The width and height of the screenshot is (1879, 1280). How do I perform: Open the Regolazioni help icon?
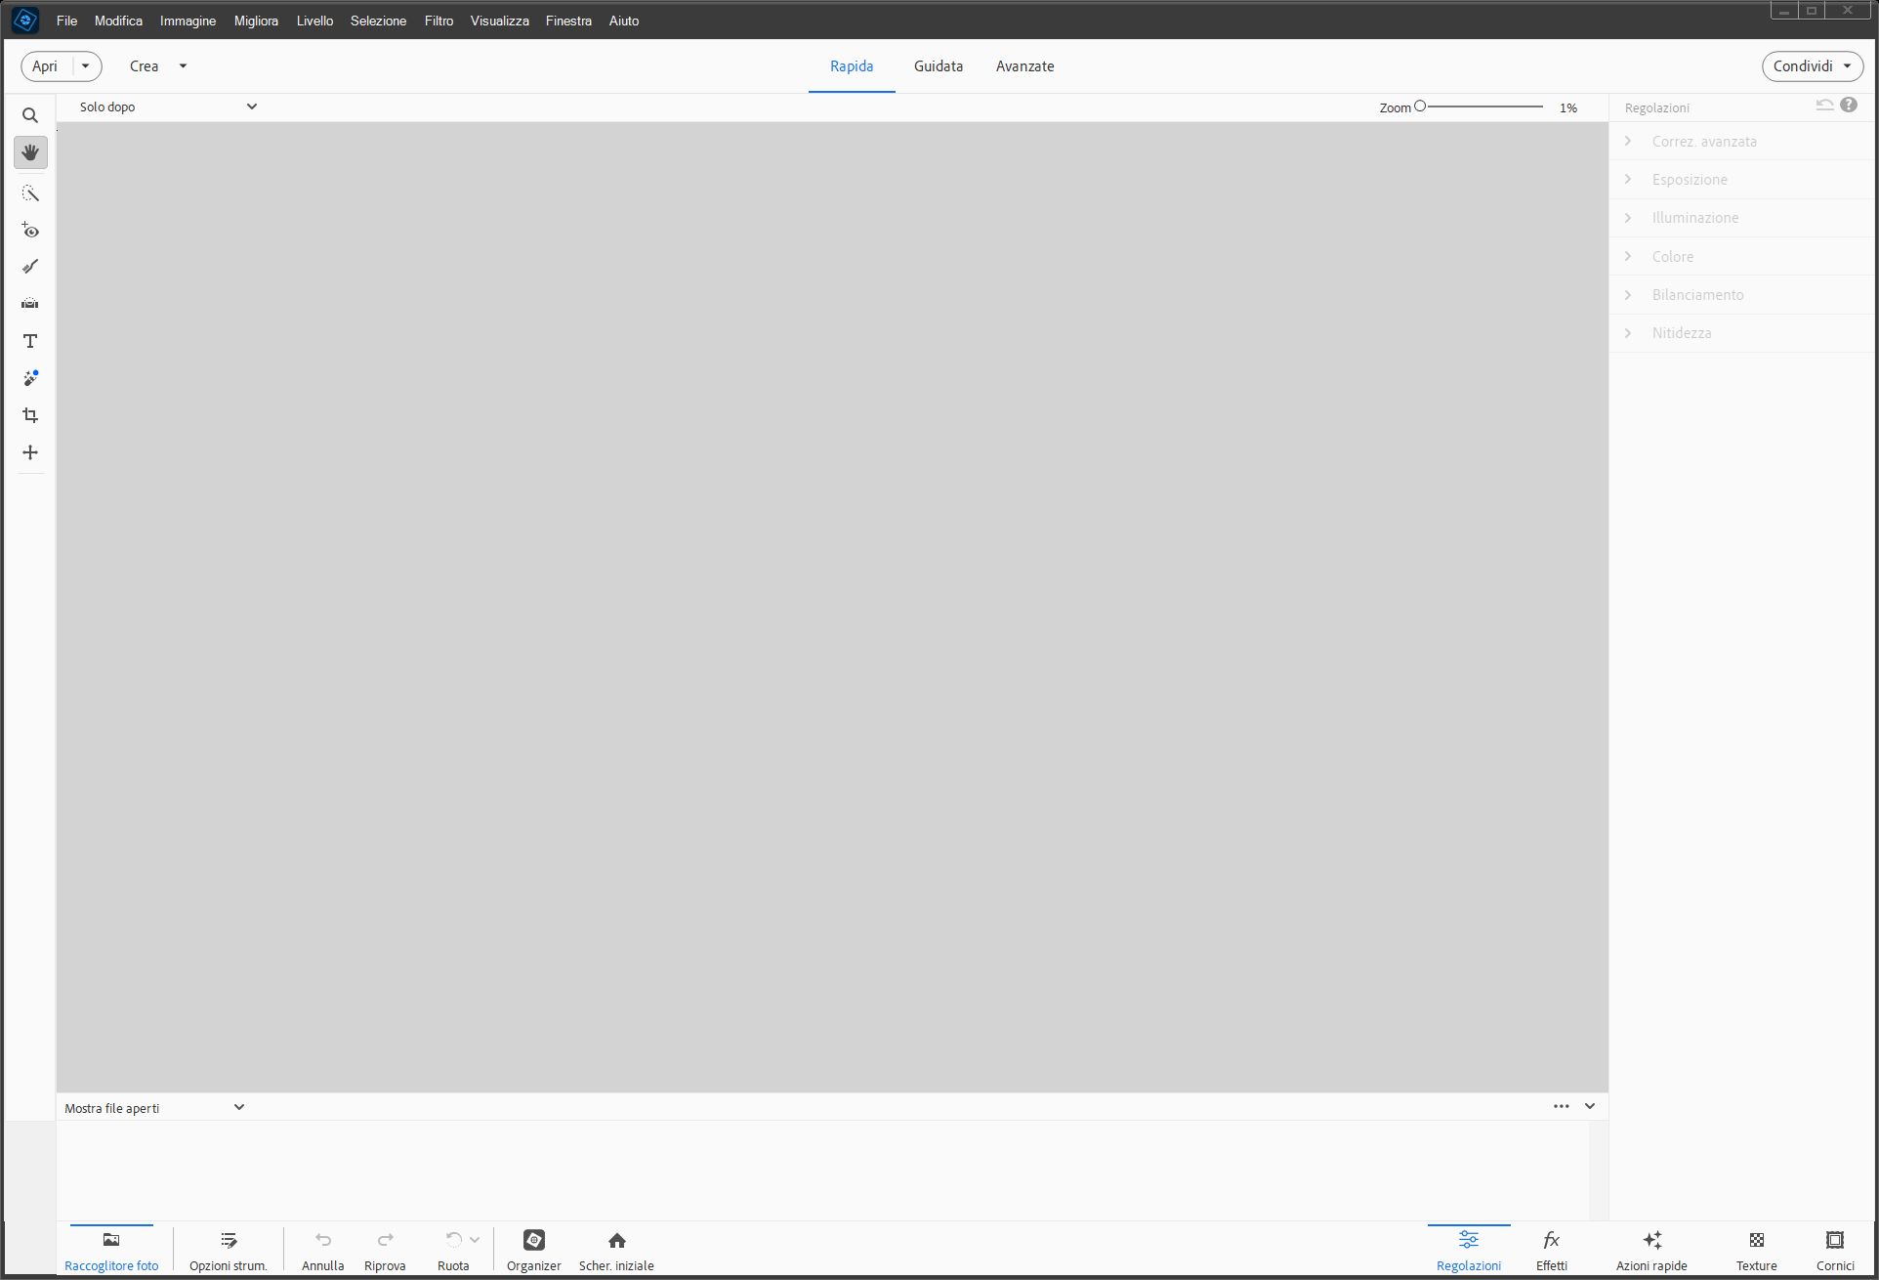pos(1849,106)
